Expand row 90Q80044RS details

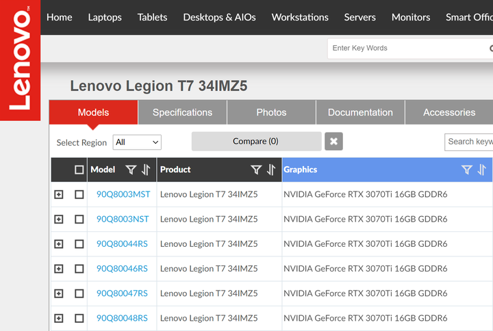(x=59, y=244)
